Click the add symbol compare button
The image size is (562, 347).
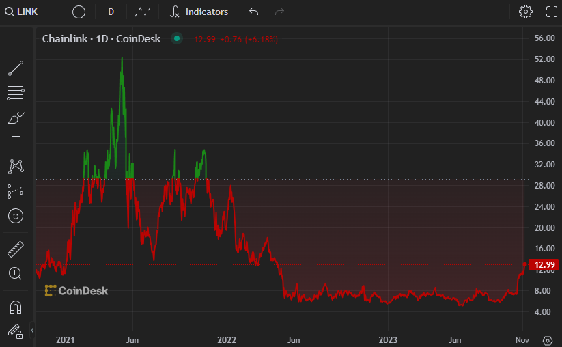pos(79,12)
